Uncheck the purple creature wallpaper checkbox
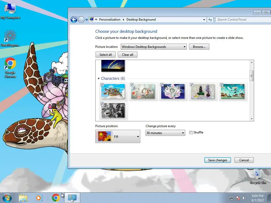271x203 pixels. coord(162,85)
